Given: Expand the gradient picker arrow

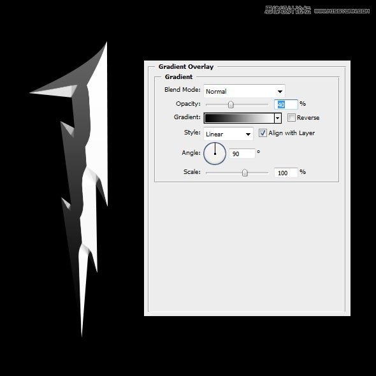Looking at the screenshot, I should tap(278, 119).
